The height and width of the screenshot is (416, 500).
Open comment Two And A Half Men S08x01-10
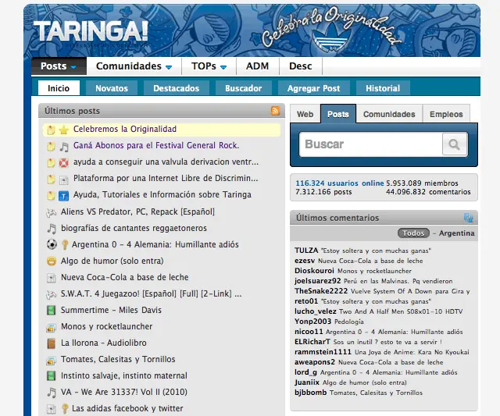[x=401, y=311]
